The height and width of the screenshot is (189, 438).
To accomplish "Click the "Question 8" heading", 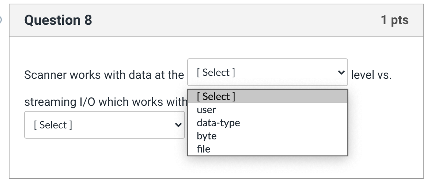I will 58,20.
